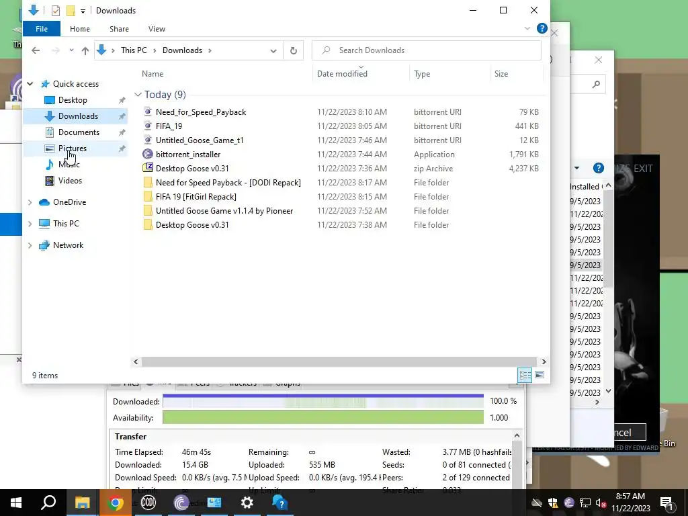Open BitTorrent from the taskbar

click(x=181, y=503)
